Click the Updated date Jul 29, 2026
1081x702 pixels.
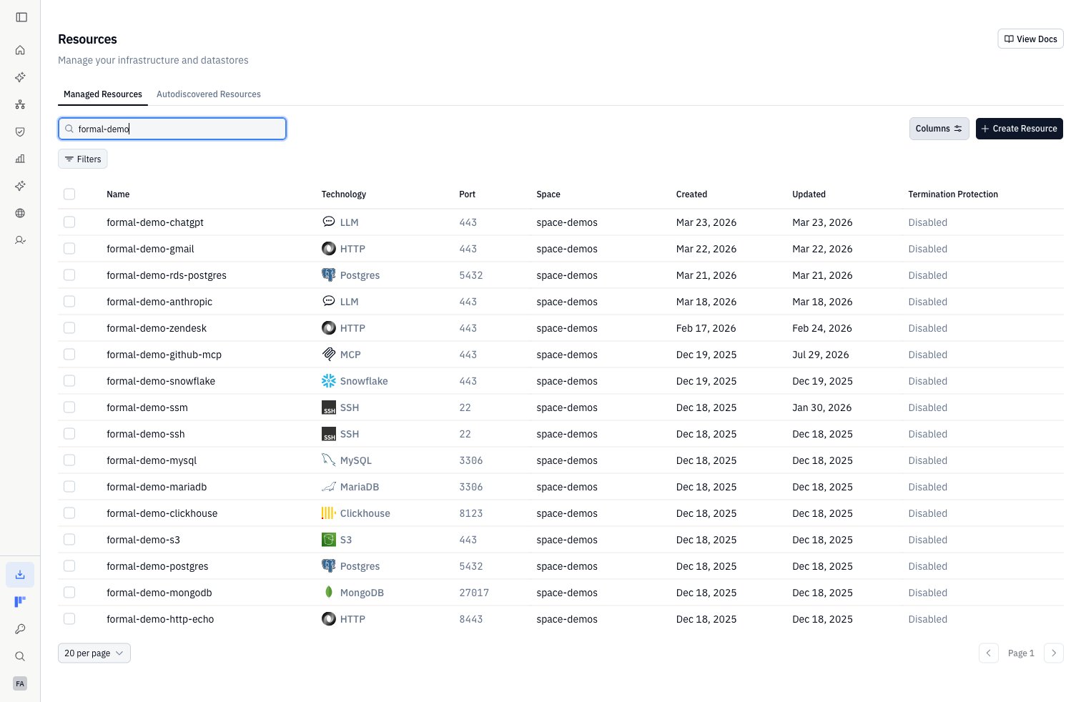pyautogui.click(x=821, y=355)
